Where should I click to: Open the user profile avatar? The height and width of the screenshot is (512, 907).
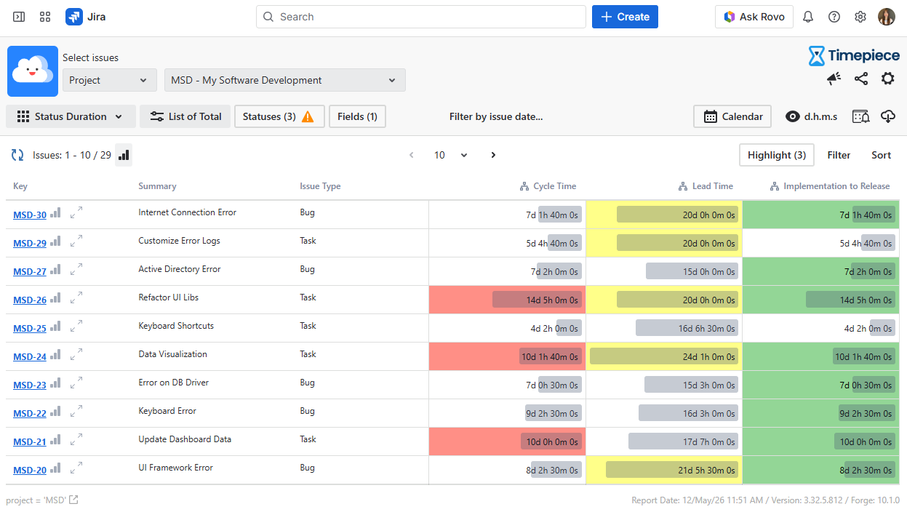point(887,17)
